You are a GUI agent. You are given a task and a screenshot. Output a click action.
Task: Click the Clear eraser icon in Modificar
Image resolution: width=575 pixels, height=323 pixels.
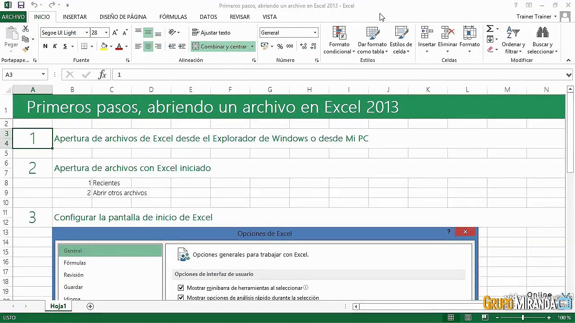point(490,49)
